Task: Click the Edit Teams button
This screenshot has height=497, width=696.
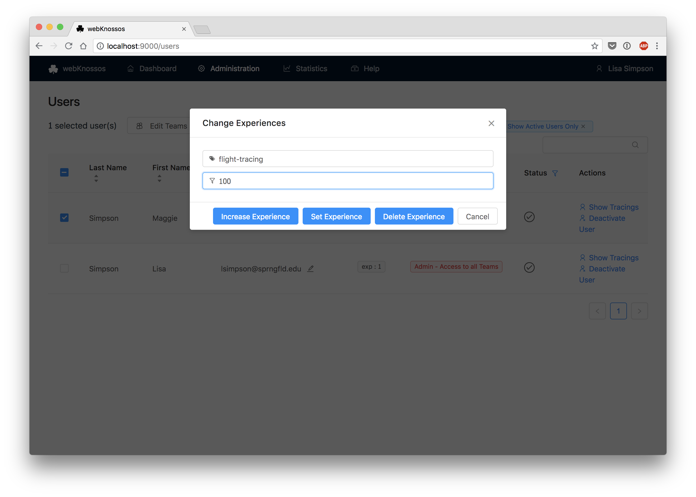Action: click(159, 126)
